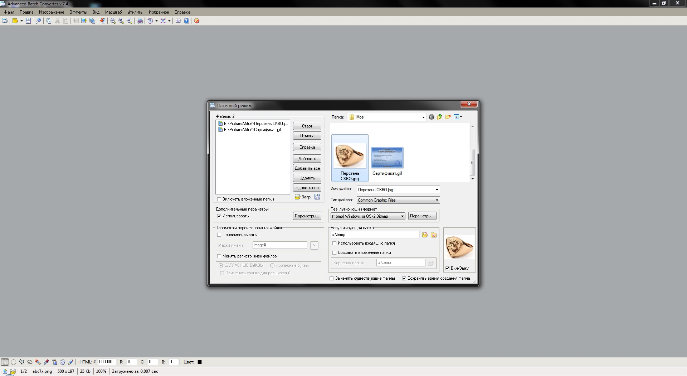Click the Print toolbar icon
The image size is (687, 376).
tap(140, 21)
